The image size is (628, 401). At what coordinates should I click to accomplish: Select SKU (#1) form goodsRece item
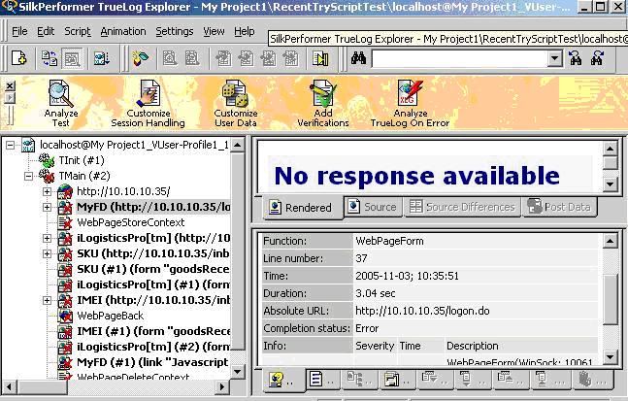[153, 269]
